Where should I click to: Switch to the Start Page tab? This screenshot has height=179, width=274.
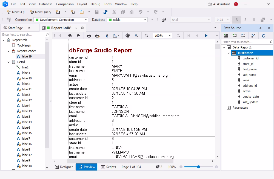click(15, 28)
